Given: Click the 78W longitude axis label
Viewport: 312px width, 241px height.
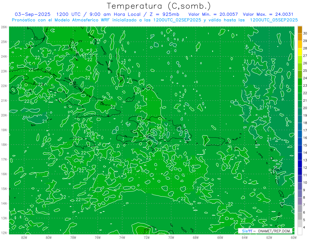Looking at the screenshot, I should [x=73, y=237].
